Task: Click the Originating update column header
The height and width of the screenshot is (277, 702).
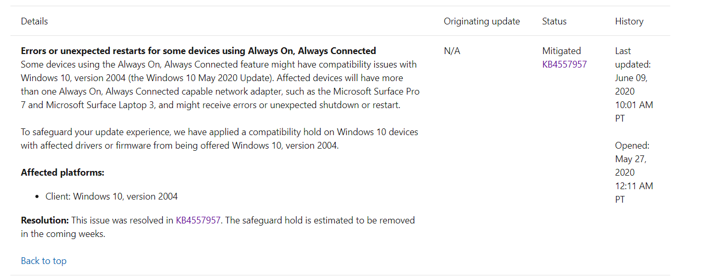Action: [x=482, y=21]
